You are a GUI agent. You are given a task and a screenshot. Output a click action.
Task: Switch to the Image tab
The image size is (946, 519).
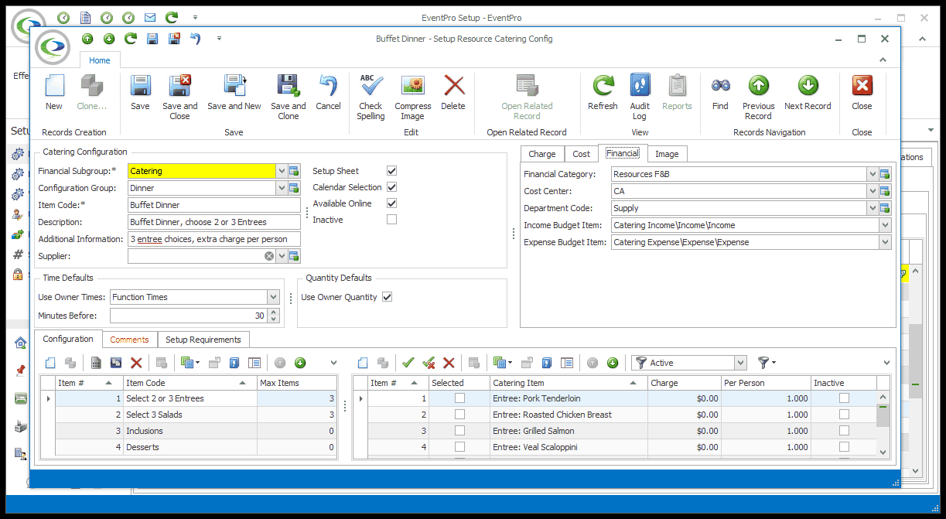667,154
